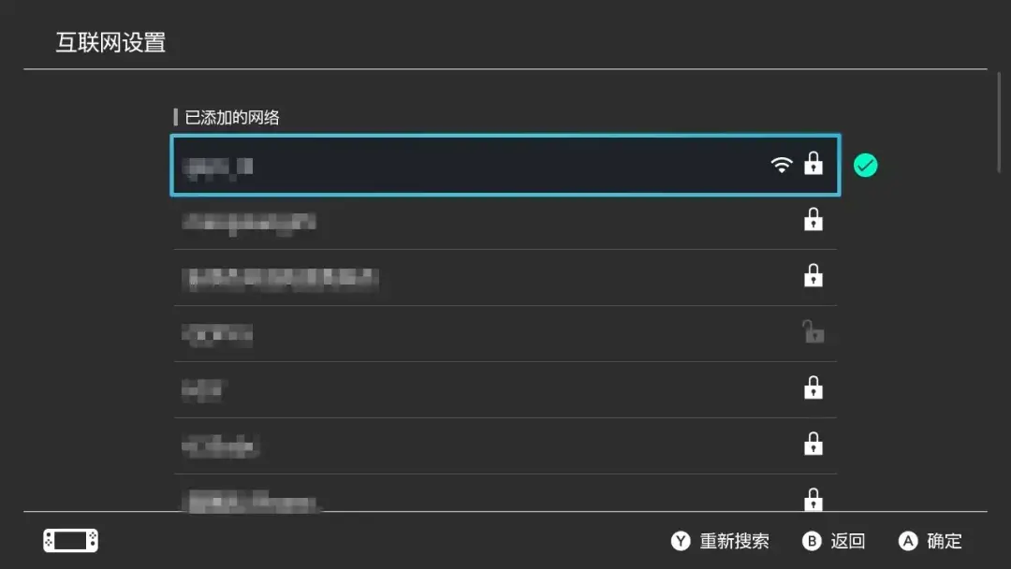Screen dimensions: 1011x569
Task: Click the Switch console icon at the bottom left
Action: click(70, 541)
